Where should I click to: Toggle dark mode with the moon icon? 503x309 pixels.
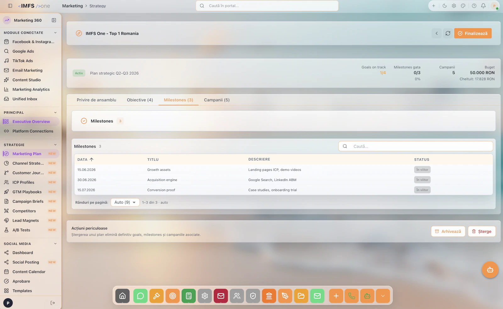tap(445, 6)
